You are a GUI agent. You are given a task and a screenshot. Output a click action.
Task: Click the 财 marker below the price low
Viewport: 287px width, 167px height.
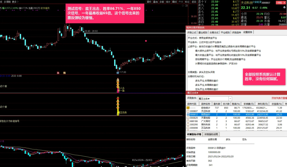pos(118,73)
